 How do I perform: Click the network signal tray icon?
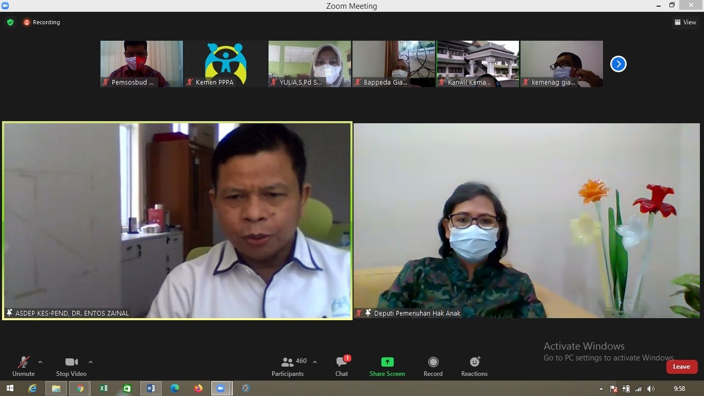639,389
